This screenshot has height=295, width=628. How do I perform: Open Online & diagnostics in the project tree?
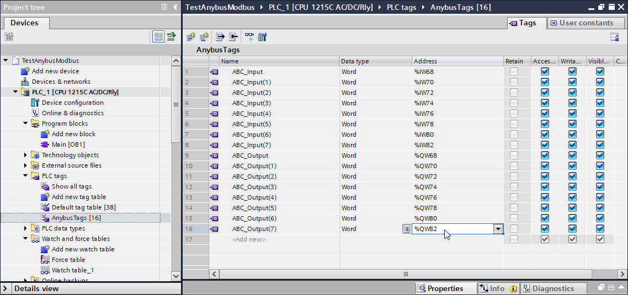72,113
